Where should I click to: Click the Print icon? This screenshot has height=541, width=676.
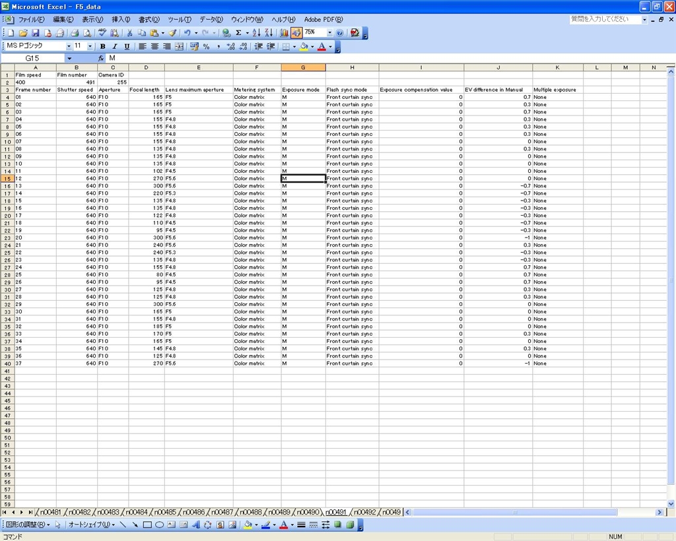tap(75, 32)
